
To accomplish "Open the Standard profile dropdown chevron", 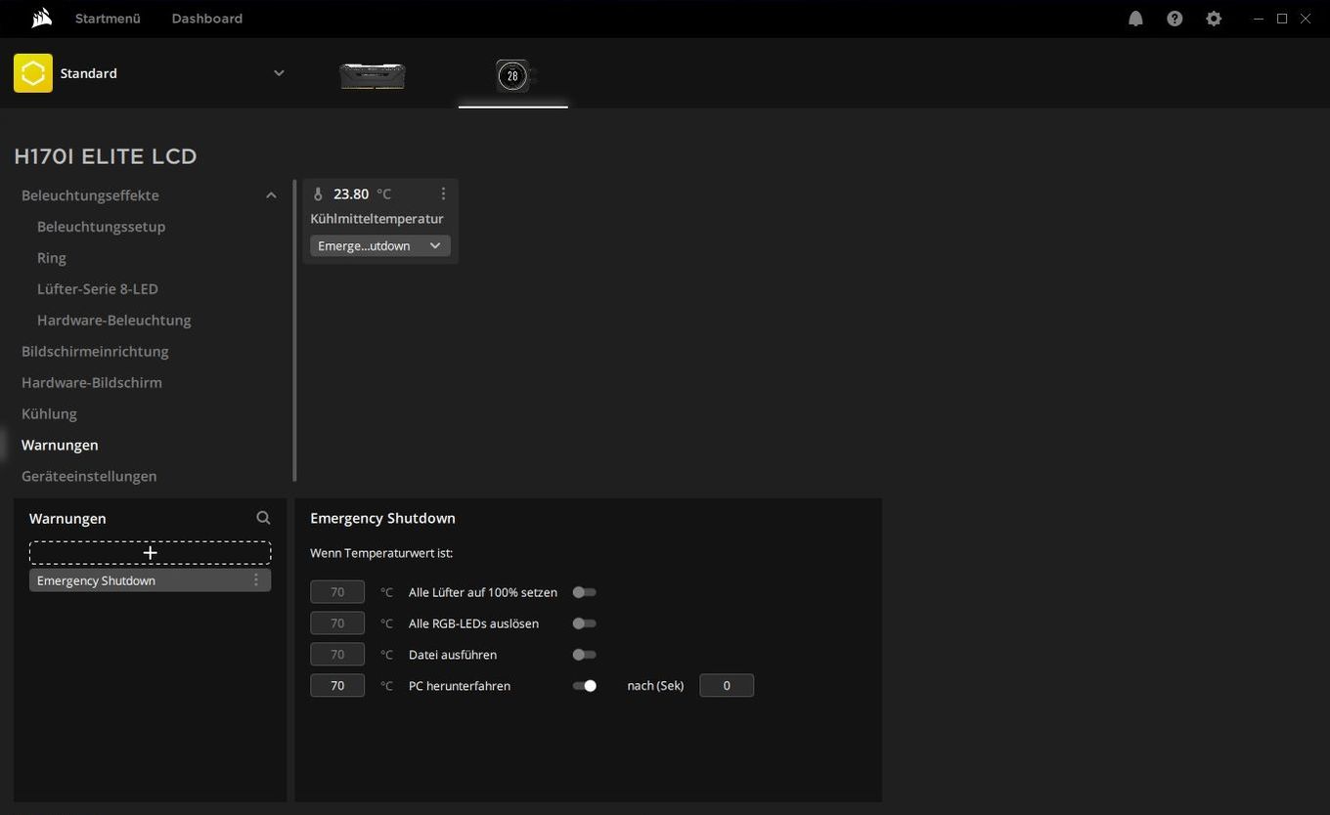I will (x=279, y=73).
